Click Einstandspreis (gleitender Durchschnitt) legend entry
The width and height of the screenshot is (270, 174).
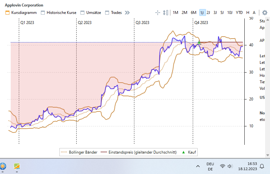139,152
